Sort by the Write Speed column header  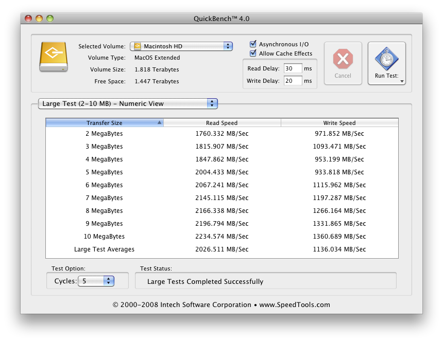339,123
